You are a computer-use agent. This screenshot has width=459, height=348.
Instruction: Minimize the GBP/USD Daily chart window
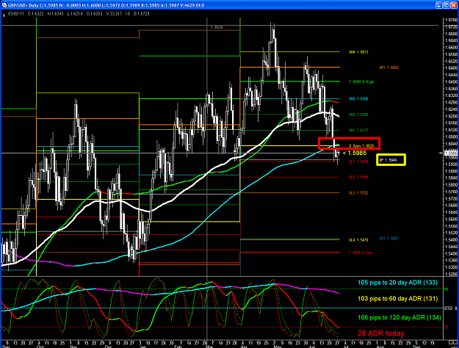tap(438, 5)
